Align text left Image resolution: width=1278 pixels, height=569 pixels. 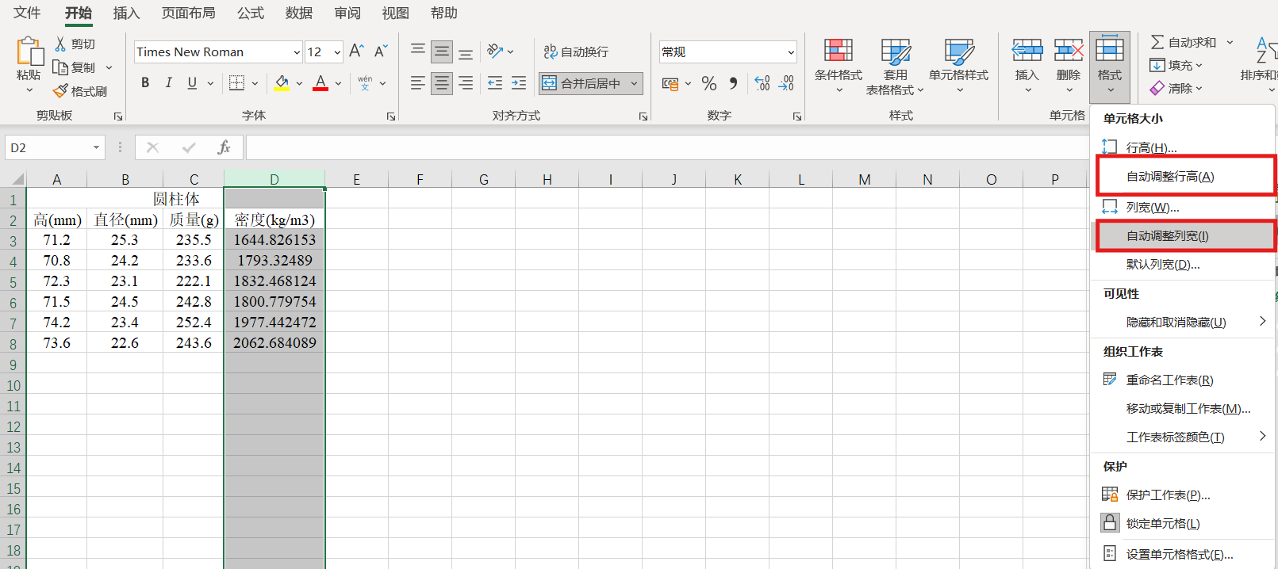click(x=417, y=82)
